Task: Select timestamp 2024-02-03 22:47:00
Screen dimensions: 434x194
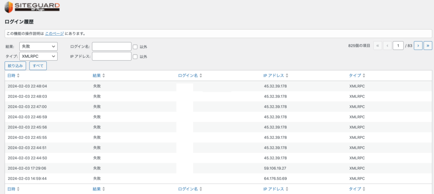Action: click(x=27, y=106)
